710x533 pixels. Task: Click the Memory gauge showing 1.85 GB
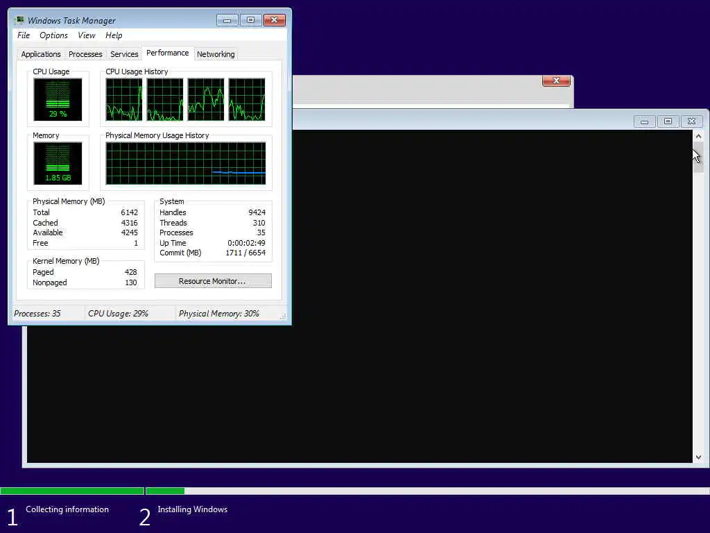(58, 164)
